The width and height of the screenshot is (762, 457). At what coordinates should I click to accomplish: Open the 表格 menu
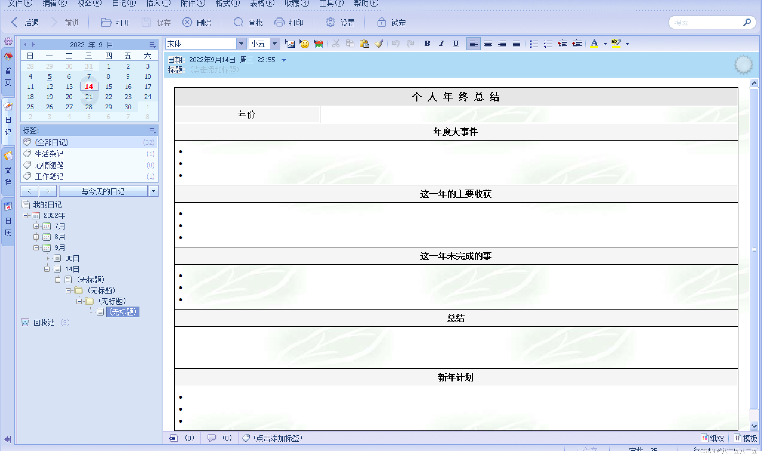click(x=262, y=3)
